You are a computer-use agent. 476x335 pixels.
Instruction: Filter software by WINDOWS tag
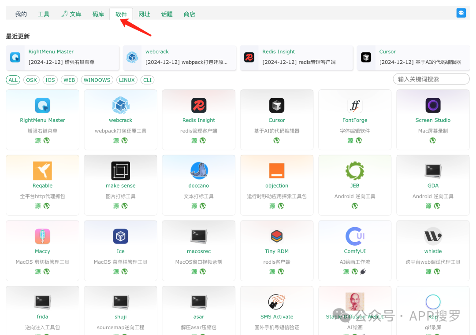97,80
